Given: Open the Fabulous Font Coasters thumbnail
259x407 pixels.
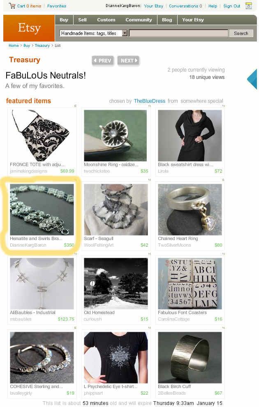Looking at the screenshot, I should coord(190,283).
